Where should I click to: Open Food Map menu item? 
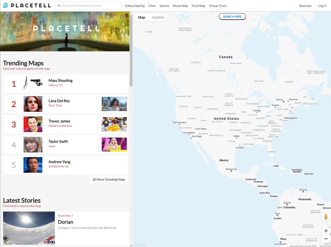coord(199,6)
